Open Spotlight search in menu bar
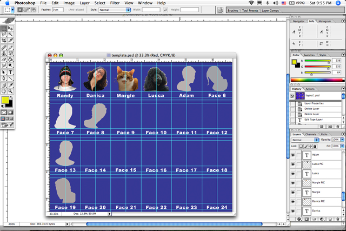This screenshot has width=346, height=231. pyautogui.click(x=338, y=3)
